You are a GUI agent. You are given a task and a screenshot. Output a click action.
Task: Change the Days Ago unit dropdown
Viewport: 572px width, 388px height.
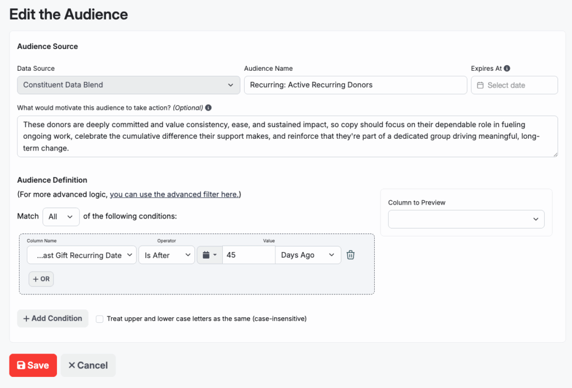click(308, 255)
